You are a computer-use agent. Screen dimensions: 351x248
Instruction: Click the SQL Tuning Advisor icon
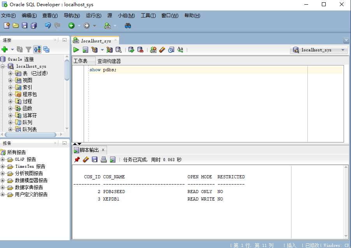pyautogui.click(x=118, y=50)
